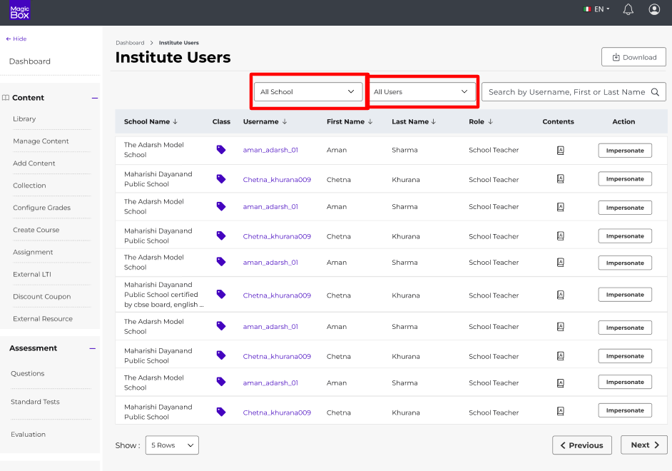Screen dimensions: 672x471
Task: Open the user profile icon
Action: pyautogui.click(x=654, y=9)
